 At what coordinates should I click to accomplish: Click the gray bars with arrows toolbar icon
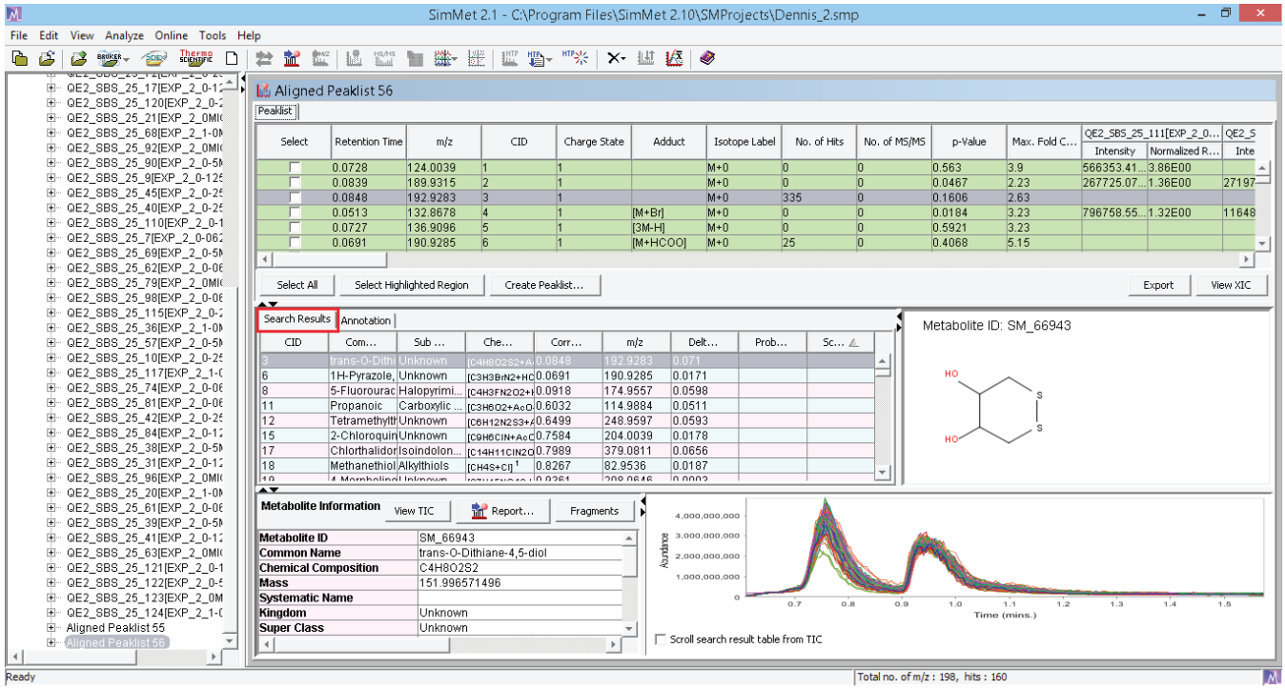coord(646,58)
